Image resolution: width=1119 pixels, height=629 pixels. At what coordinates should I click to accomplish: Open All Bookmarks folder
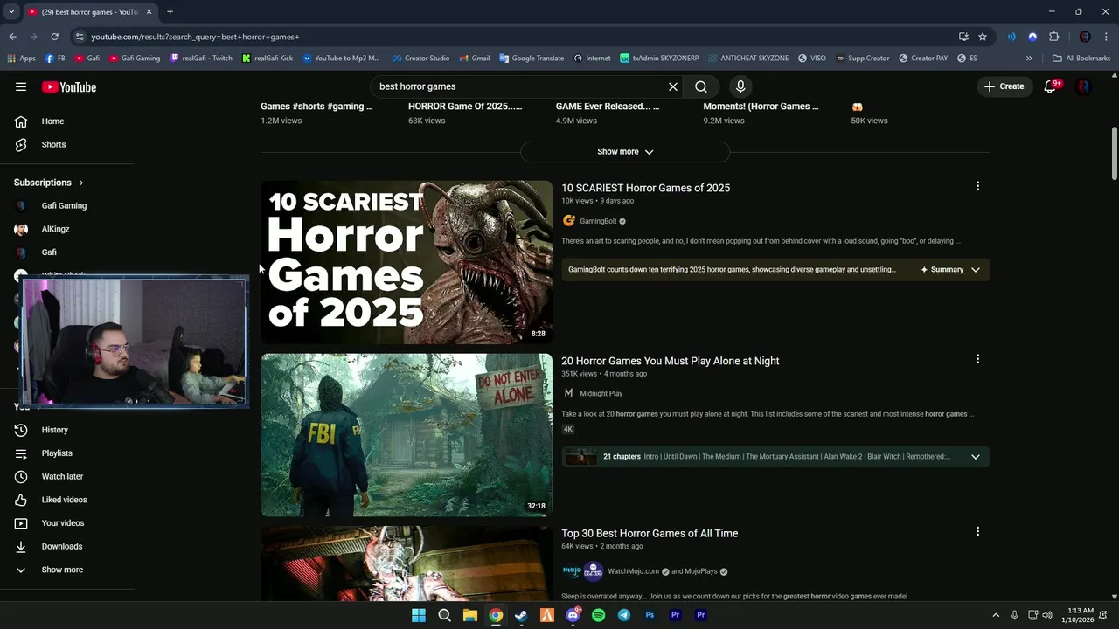(1081, 59)
